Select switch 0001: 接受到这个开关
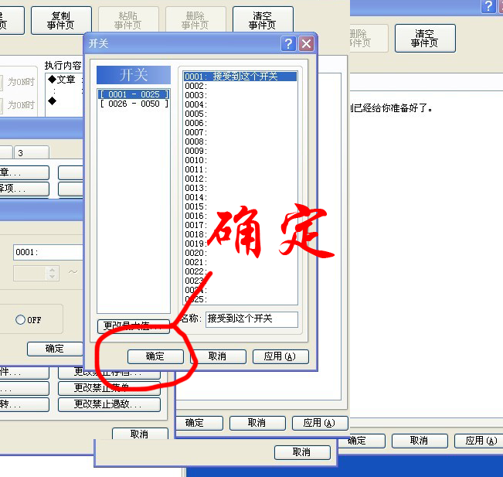Viewport: 503px width, 477px height. [x=240, y=77]
